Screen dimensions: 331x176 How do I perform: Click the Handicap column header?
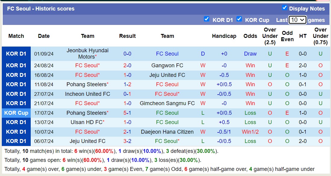[224, 36]
